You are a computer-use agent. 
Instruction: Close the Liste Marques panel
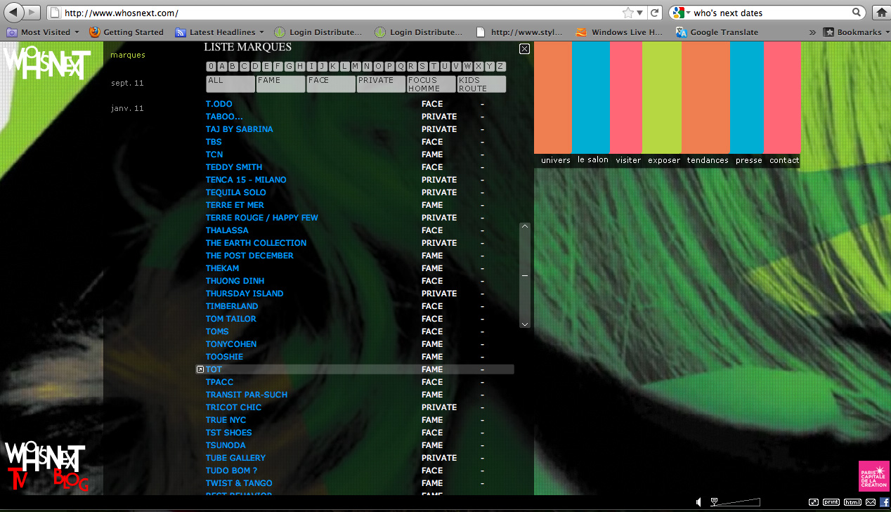click(524, 48)
